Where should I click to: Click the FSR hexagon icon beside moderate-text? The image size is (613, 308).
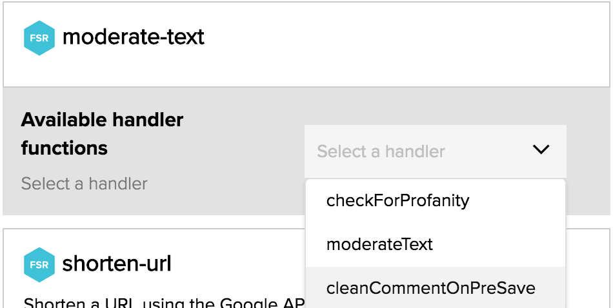click(x=39, y=37)
